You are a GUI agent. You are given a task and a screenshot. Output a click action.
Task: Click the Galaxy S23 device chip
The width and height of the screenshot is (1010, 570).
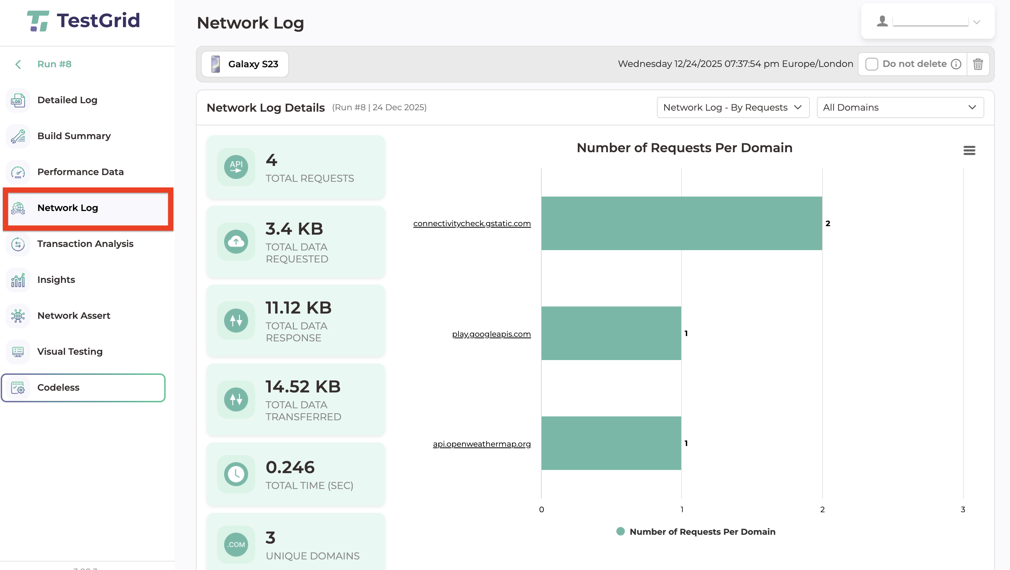click(x=245, y=64)
